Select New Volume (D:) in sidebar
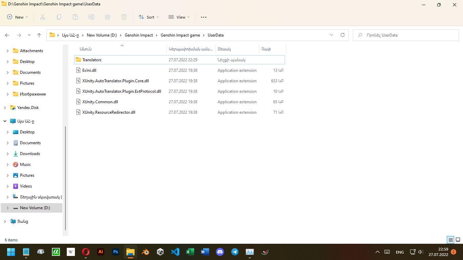Viewport: 463px width, 260px height. coord(32,208)
